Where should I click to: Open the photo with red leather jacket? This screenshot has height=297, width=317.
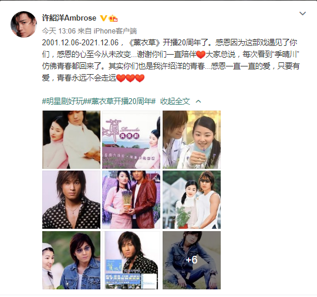click(x=131, y=199)
